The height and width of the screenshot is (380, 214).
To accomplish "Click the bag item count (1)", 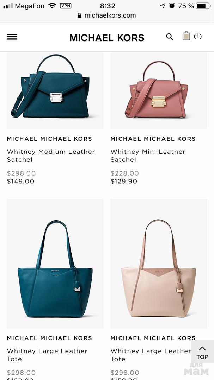I will [x=198, y=36].
